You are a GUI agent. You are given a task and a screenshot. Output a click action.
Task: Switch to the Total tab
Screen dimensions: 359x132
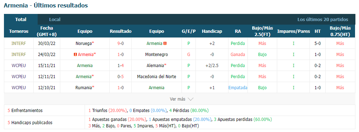pos(21,19)
